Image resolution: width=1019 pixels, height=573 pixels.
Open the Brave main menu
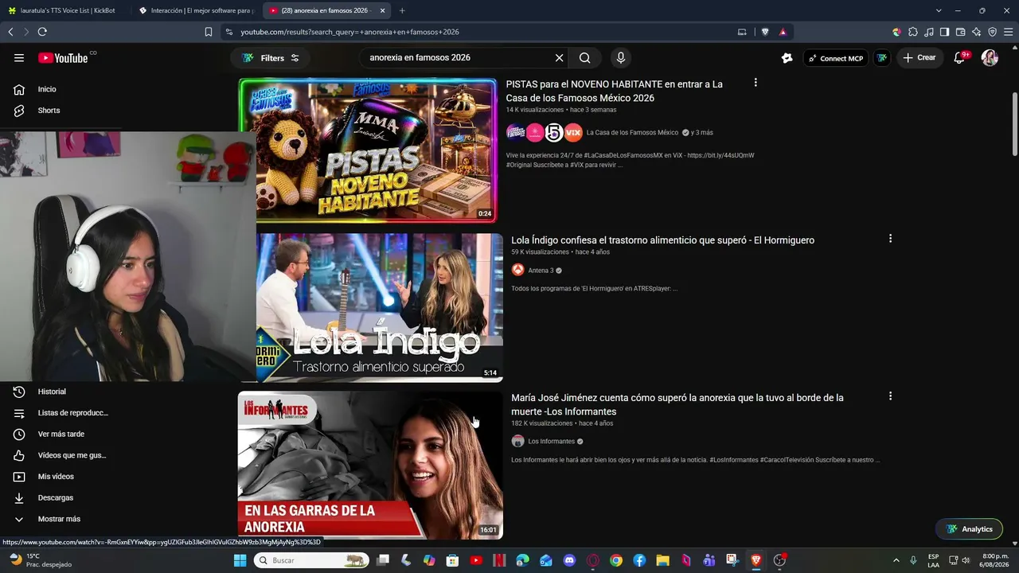(1008, 32)
